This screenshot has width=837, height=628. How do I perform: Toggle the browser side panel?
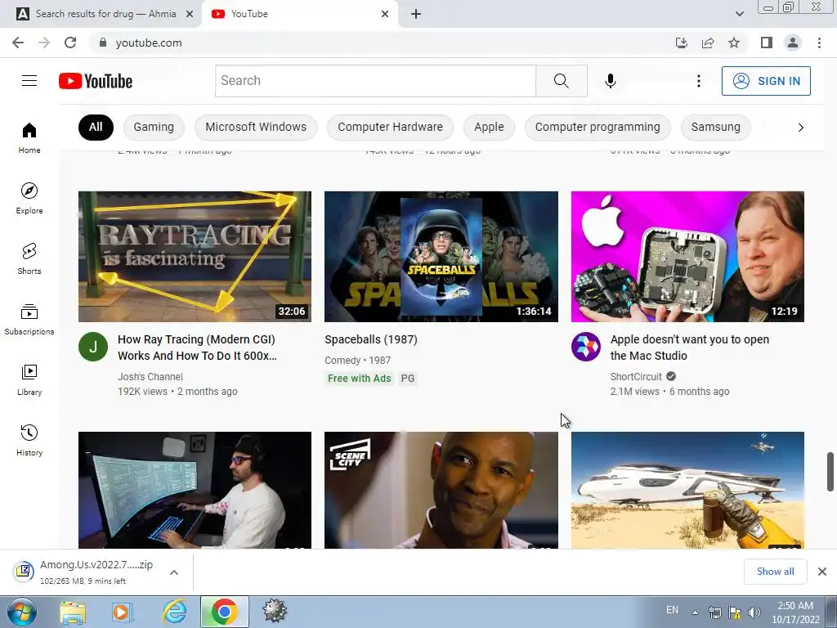tap(767, 43)
